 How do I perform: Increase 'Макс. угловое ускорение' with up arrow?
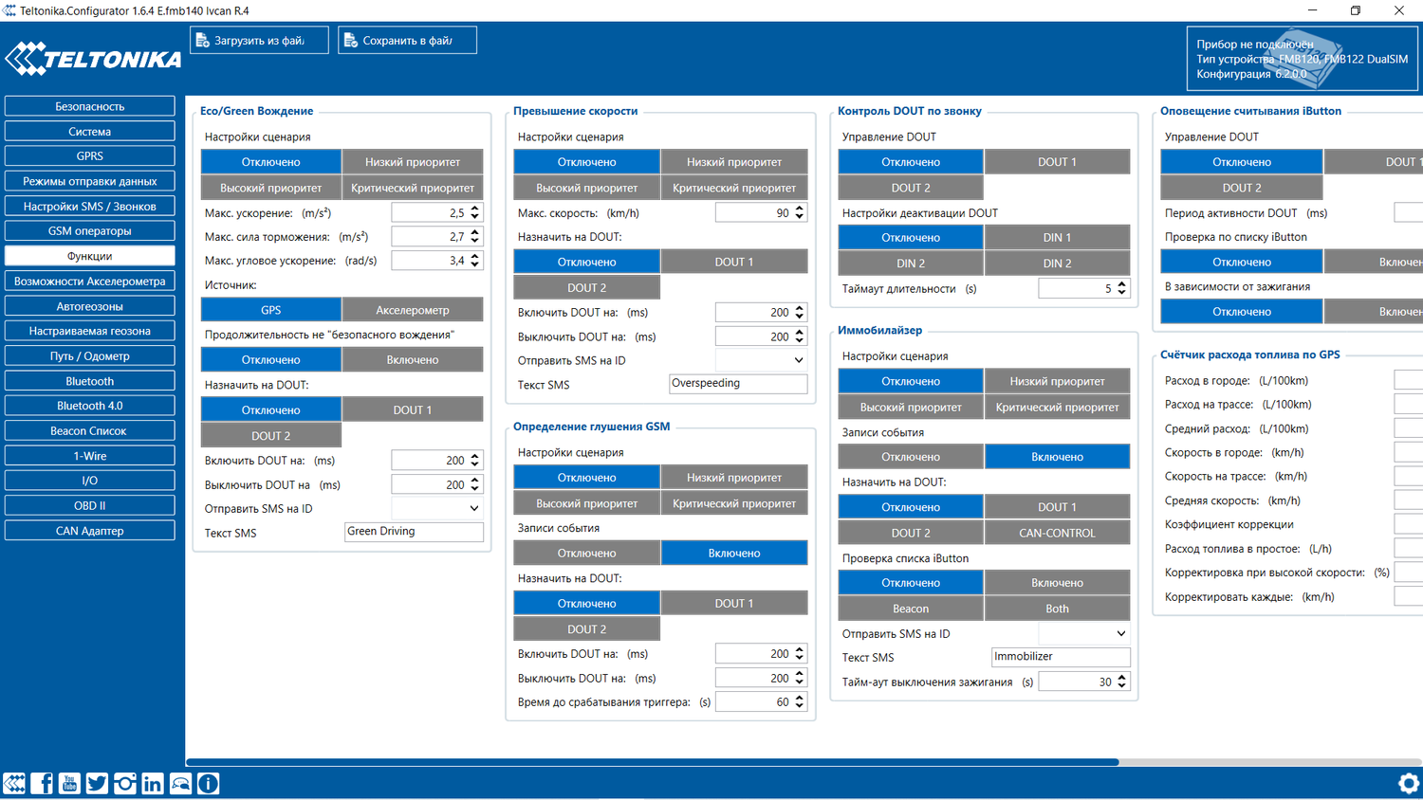point(475,256)
